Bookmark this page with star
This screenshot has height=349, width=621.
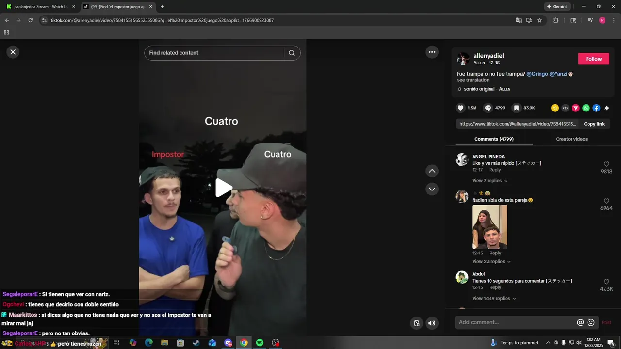coord(539,20)
